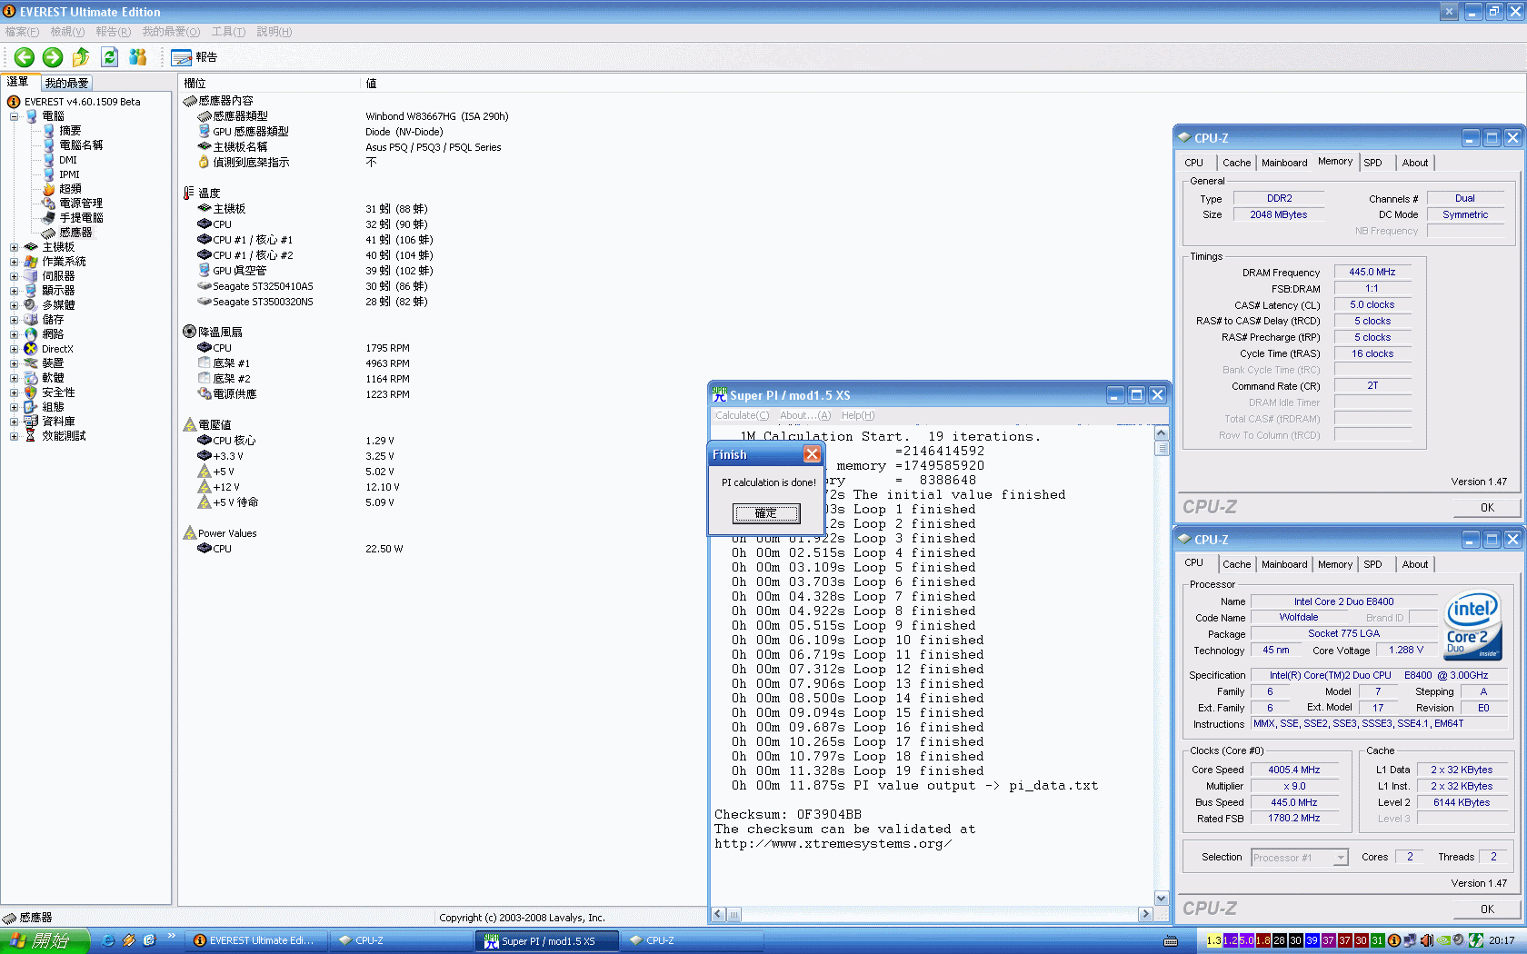This screenshot has width=1527, height=954.
Task: Click the two-people users toolbar icon
Action: 137,57
